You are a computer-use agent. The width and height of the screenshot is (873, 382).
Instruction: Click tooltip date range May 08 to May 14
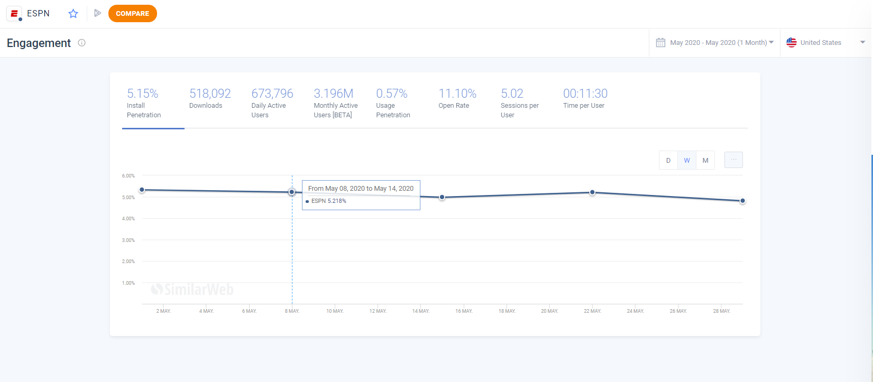[361, 188]
